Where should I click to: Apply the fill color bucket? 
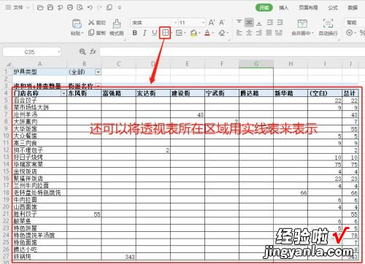pyautogui.click(x=193, y=33)
